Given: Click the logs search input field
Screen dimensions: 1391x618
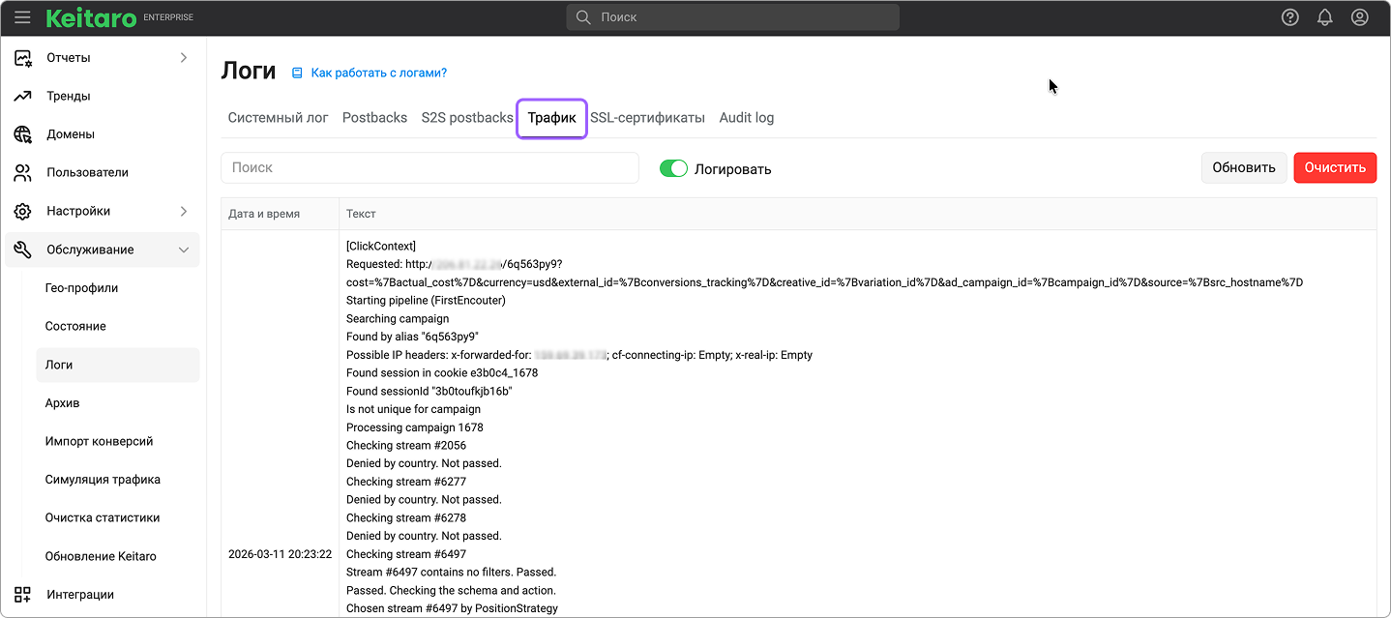Looking at the screenshot, I should 429,167.
